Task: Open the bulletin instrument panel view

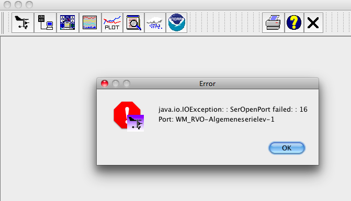Action: tap(67, 22)
